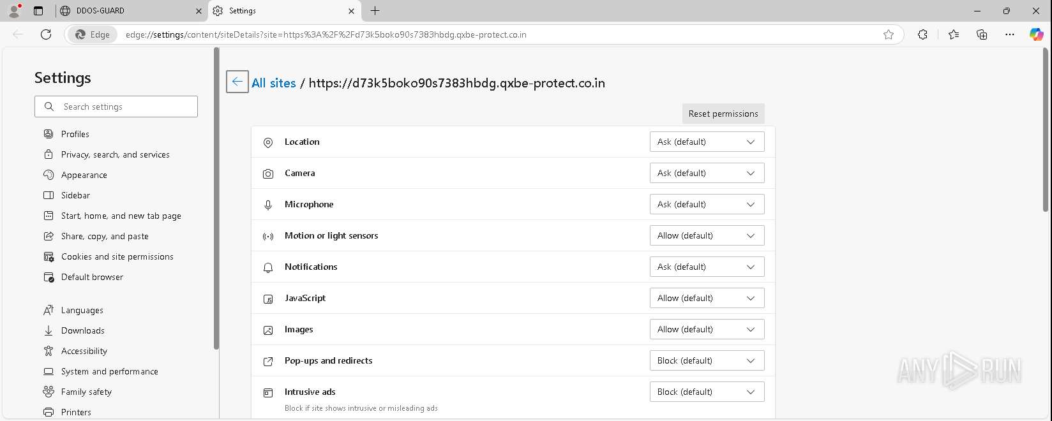The width and height of the screenshot is (1052, 421).
Task: Click the Intrusive ads icon
Action: (x=268, y=392)
